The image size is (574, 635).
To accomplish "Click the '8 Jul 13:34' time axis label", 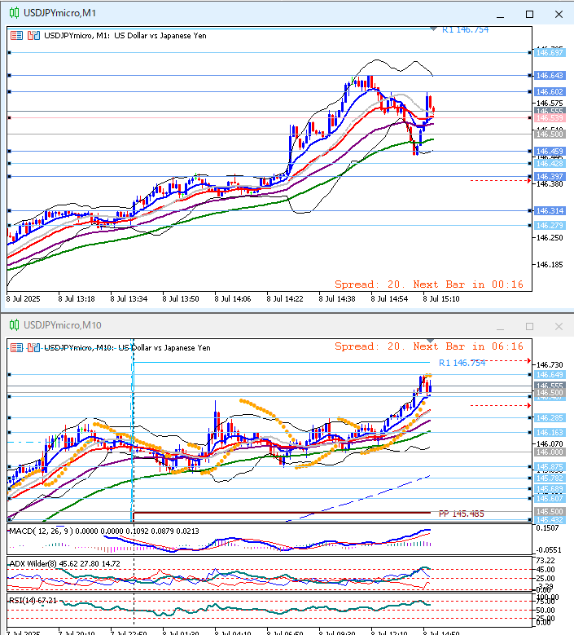I will (129, 299).
